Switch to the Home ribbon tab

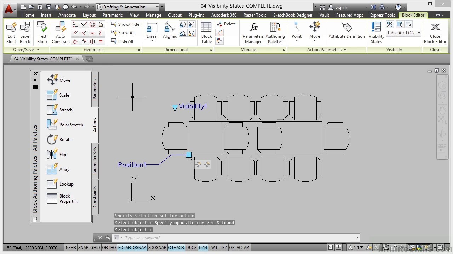[28, 15]
